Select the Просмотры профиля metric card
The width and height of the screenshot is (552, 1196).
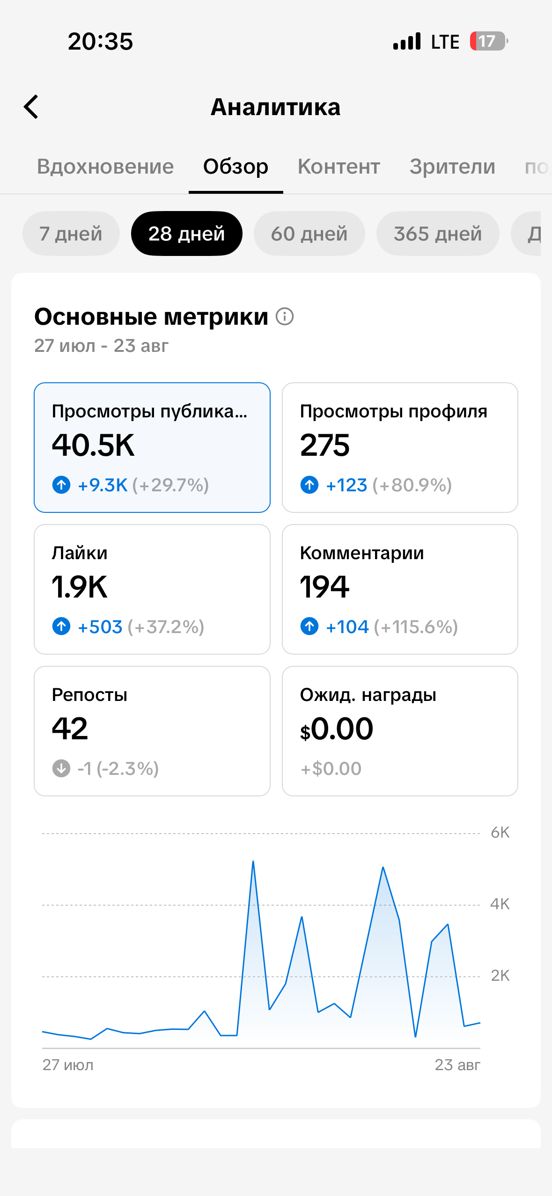pyautogui.click(x=400, y=447)
